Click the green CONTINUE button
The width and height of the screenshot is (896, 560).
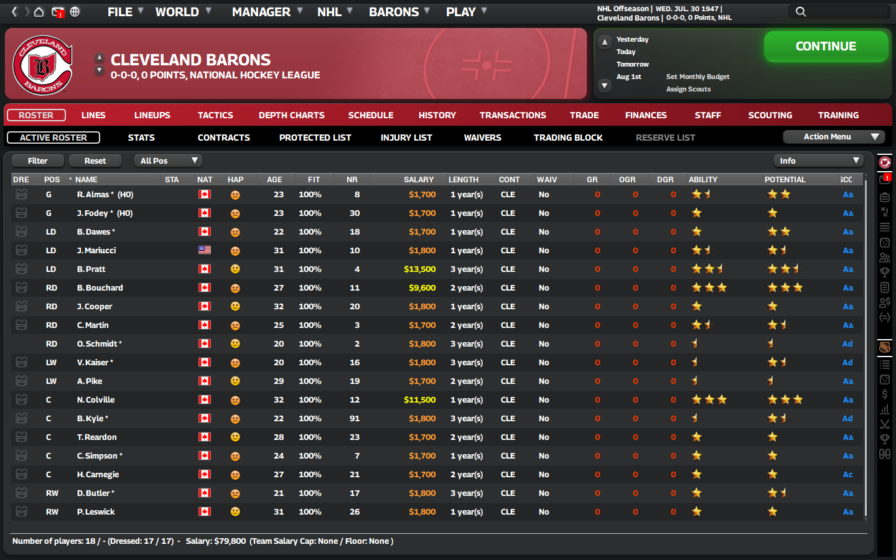pyautogui.click(x=826, y=47)
